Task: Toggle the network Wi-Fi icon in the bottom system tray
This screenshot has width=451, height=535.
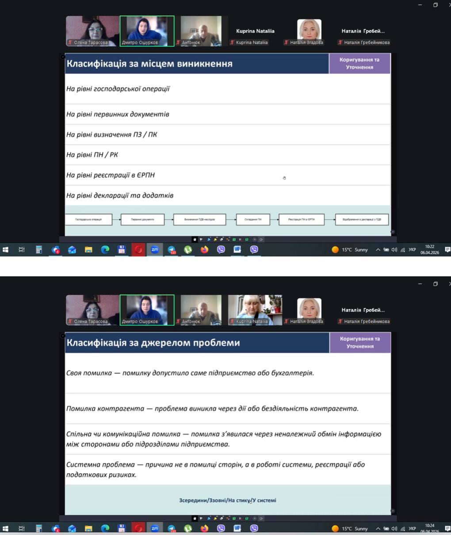Action: pyautogui.click(x=403, y=528)
